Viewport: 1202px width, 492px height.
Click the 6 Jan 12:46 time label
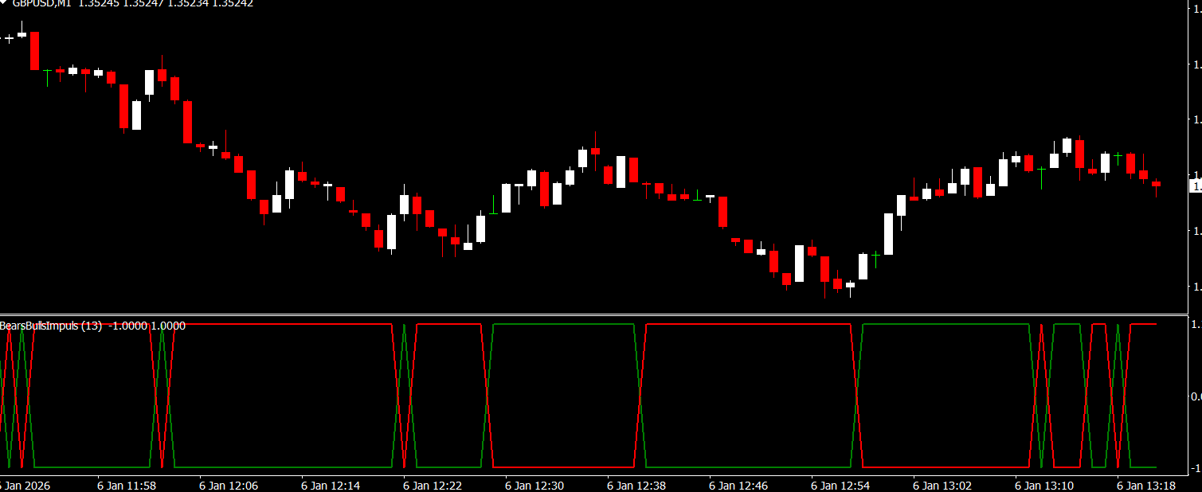738,485
